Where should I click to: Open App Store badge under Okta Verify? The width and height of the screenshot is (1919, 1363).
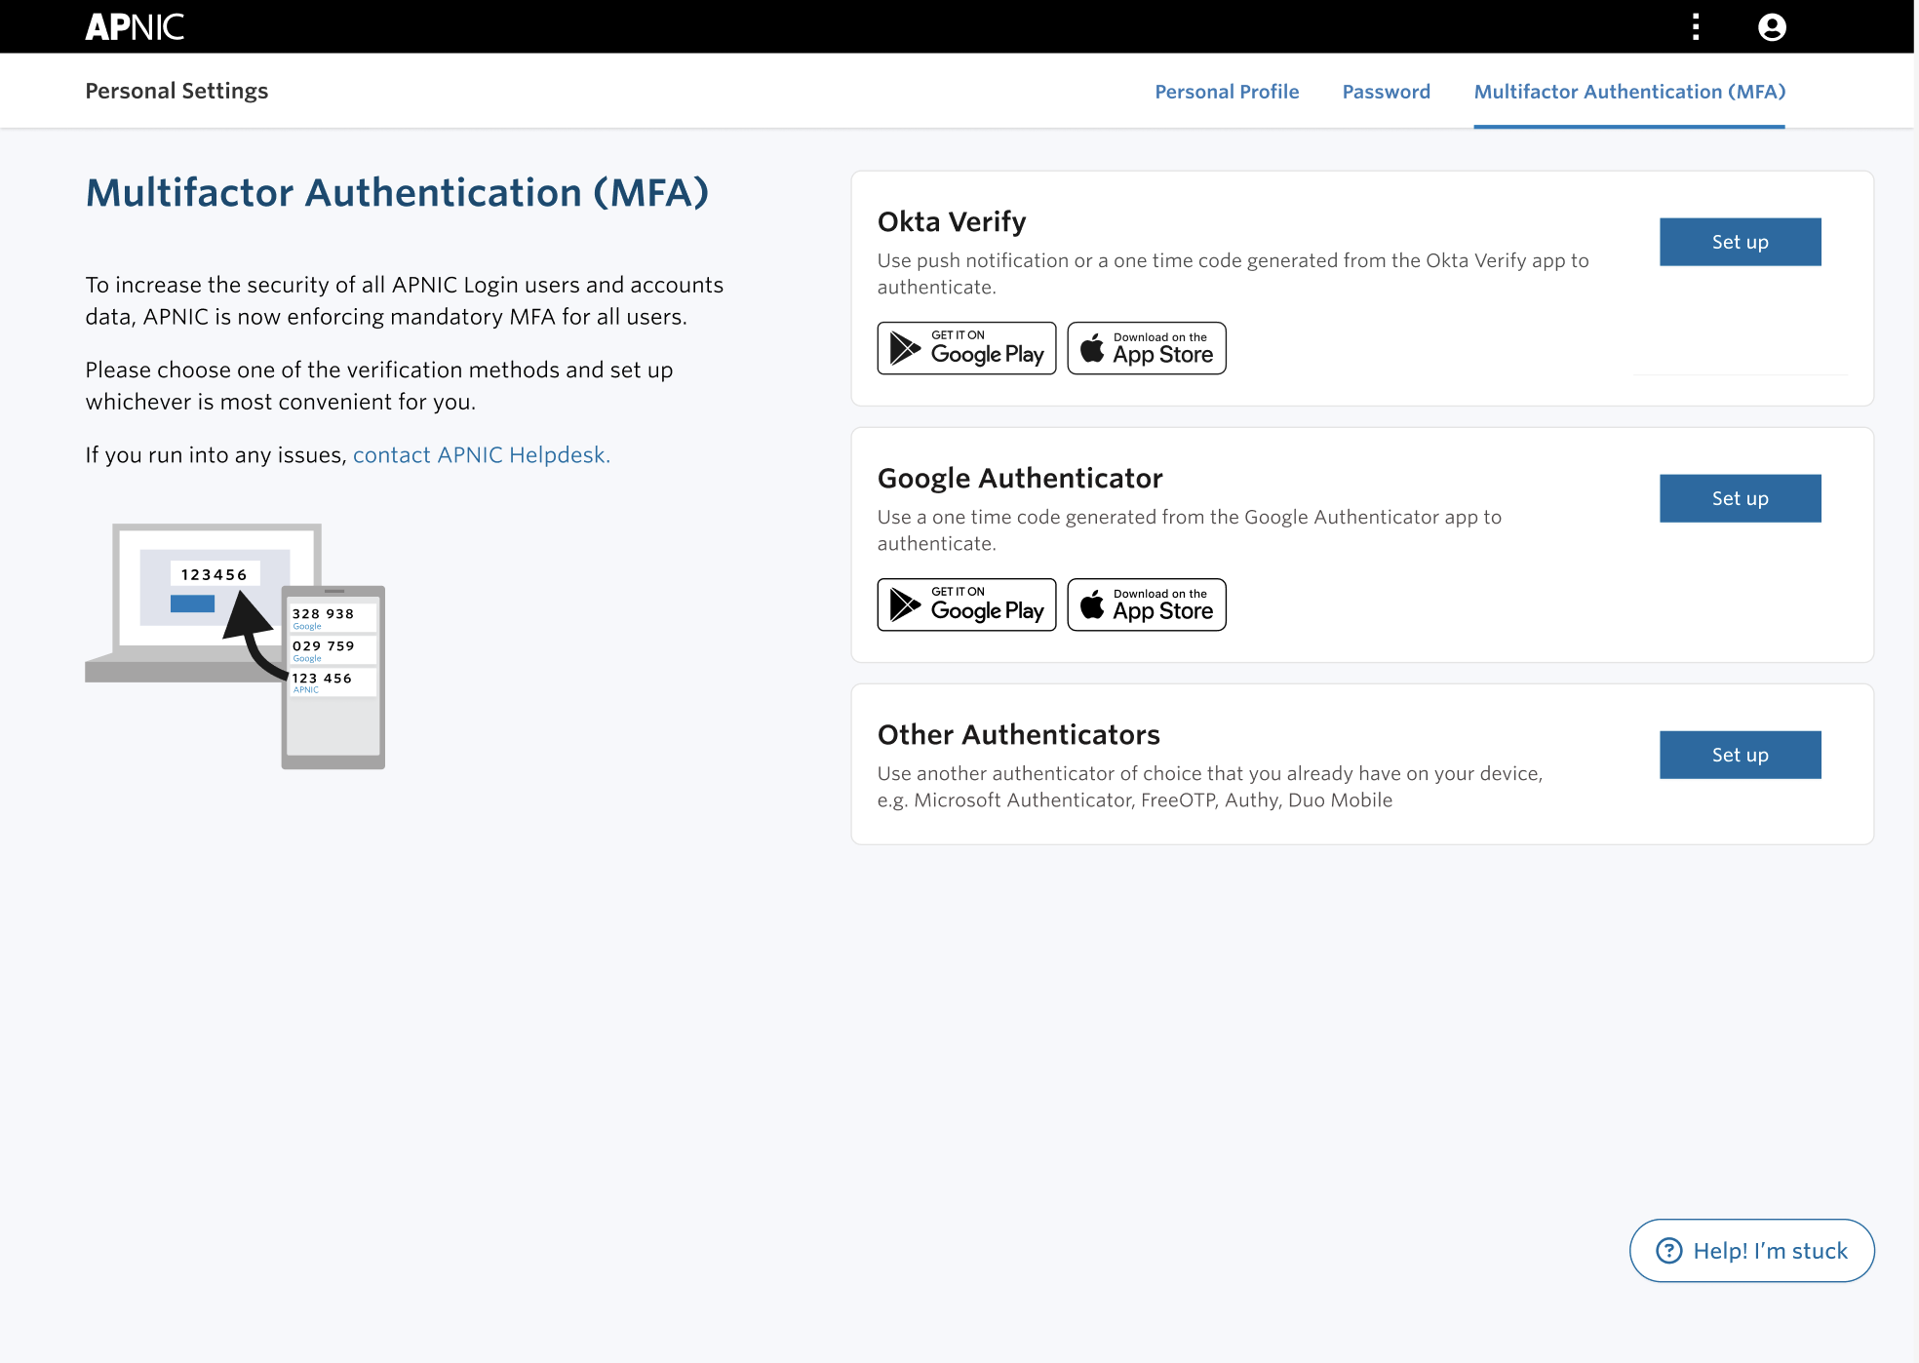pyautogui.click(x=1147, y=348)
